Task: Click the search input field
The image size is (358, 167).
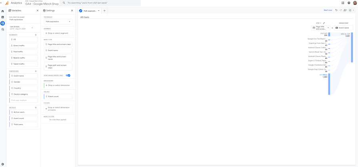Action: 100,3
